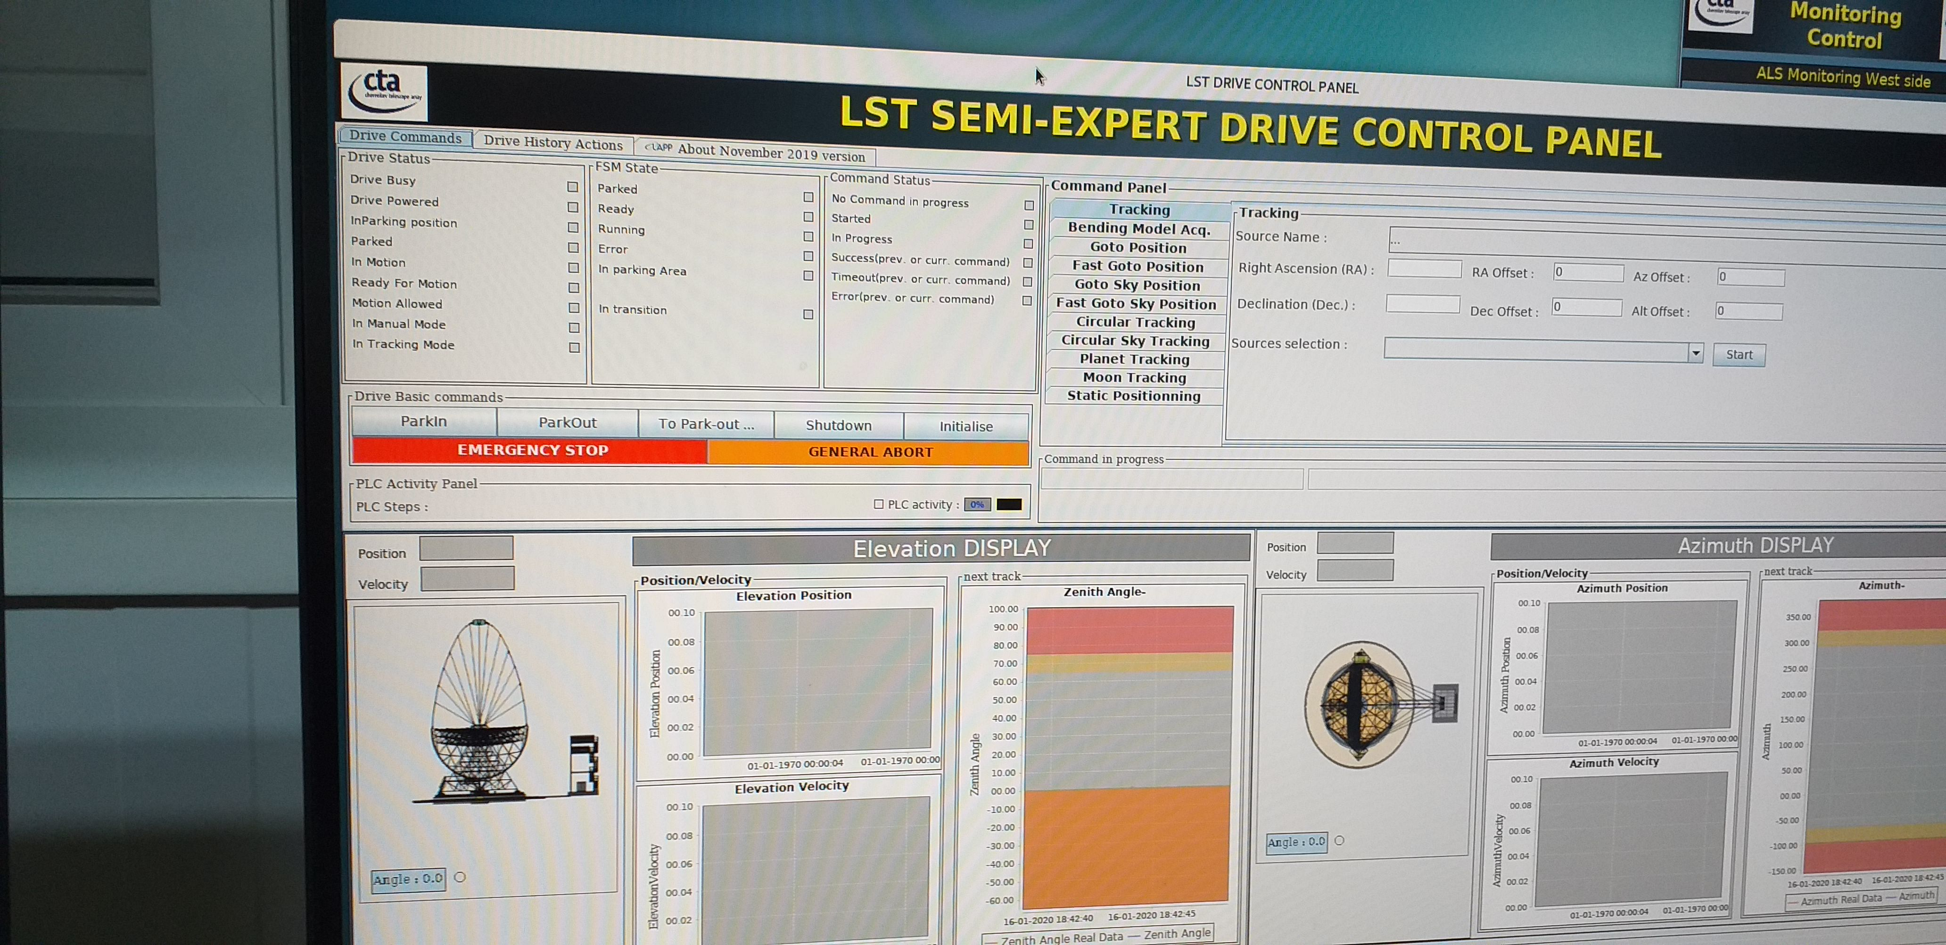1946x945 pixels.
Task: Select Circular Tracking command
Action: pos(1136,322)
